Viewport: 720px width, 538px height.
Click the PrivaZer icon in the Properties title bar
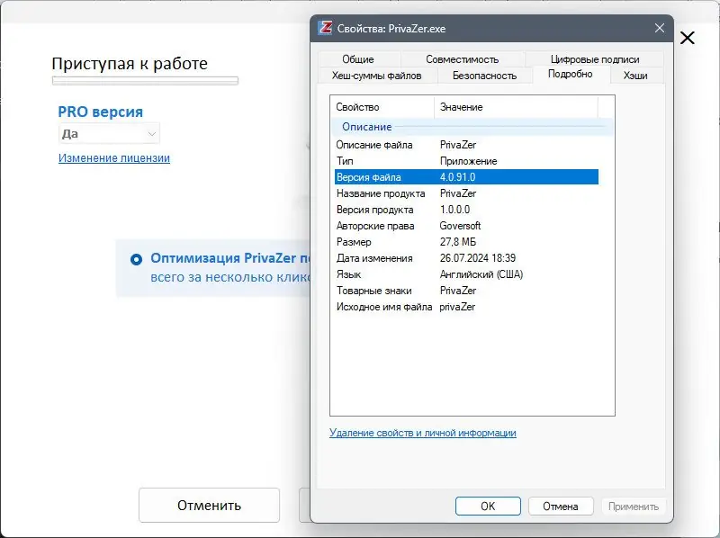(326, 28)
